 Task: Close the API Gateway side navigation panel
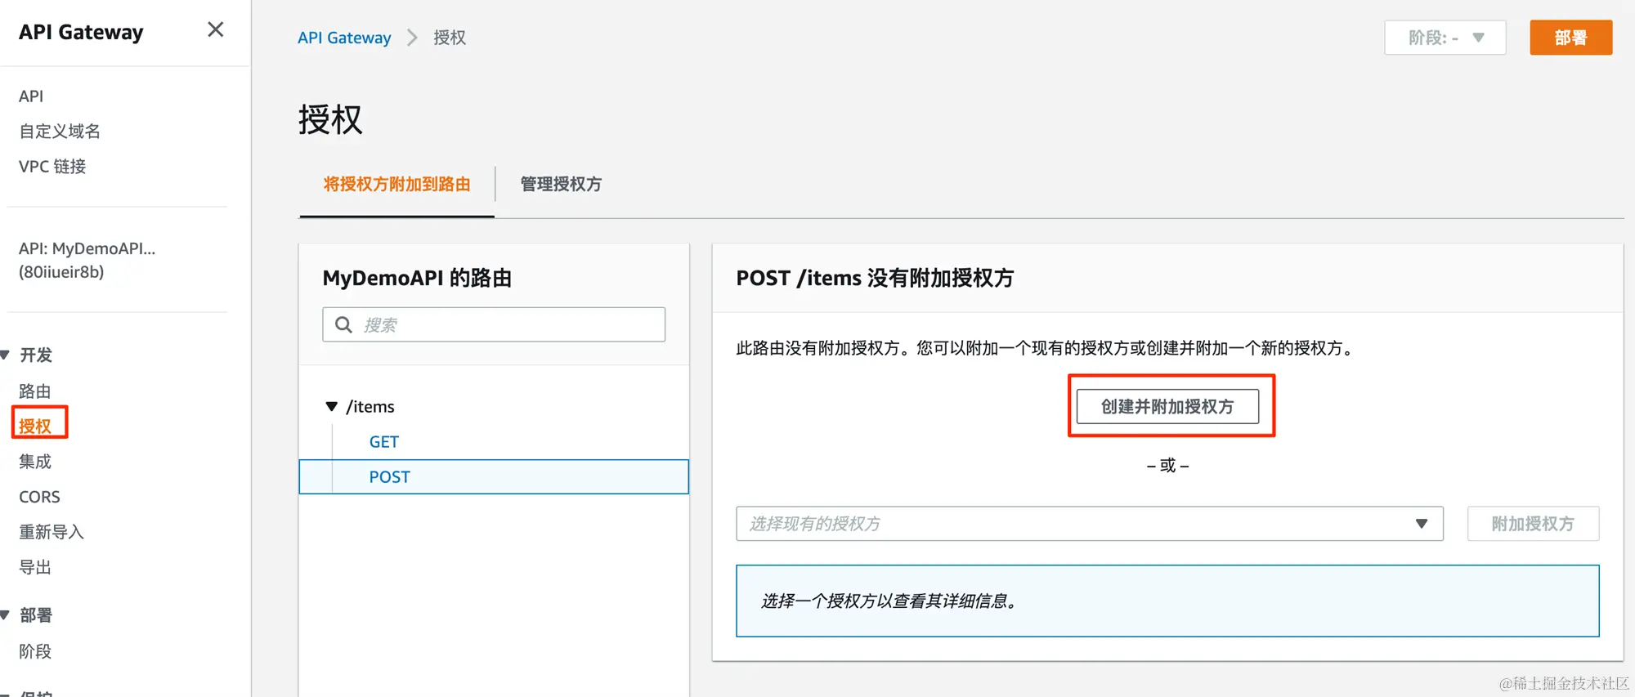click(x=216, y=30)
